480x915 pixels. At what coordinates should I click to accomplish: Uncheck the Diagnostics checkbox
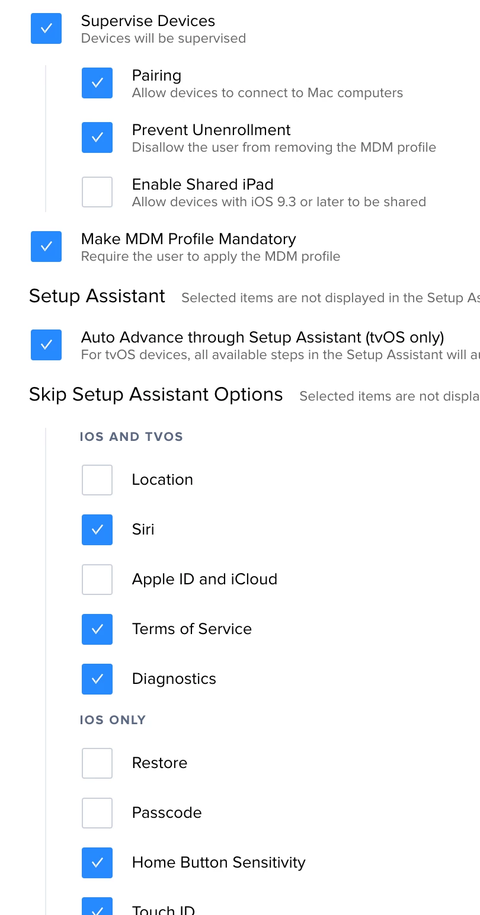click(97, 679)
